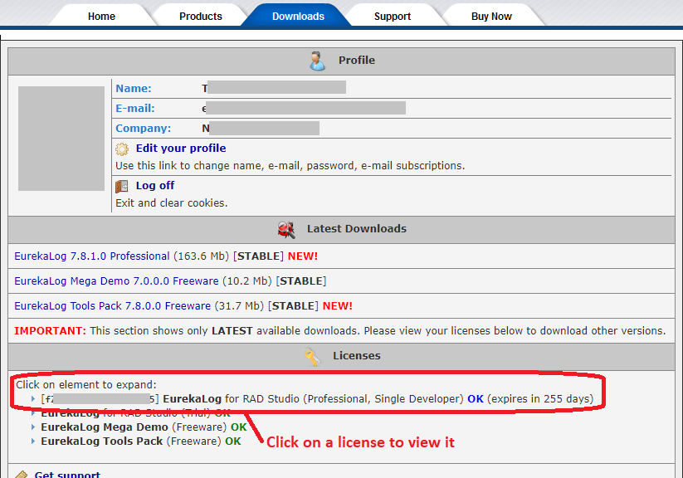Click the gear icon beside Edit your profile
This screenshot has width=683, height=478.
122,149
